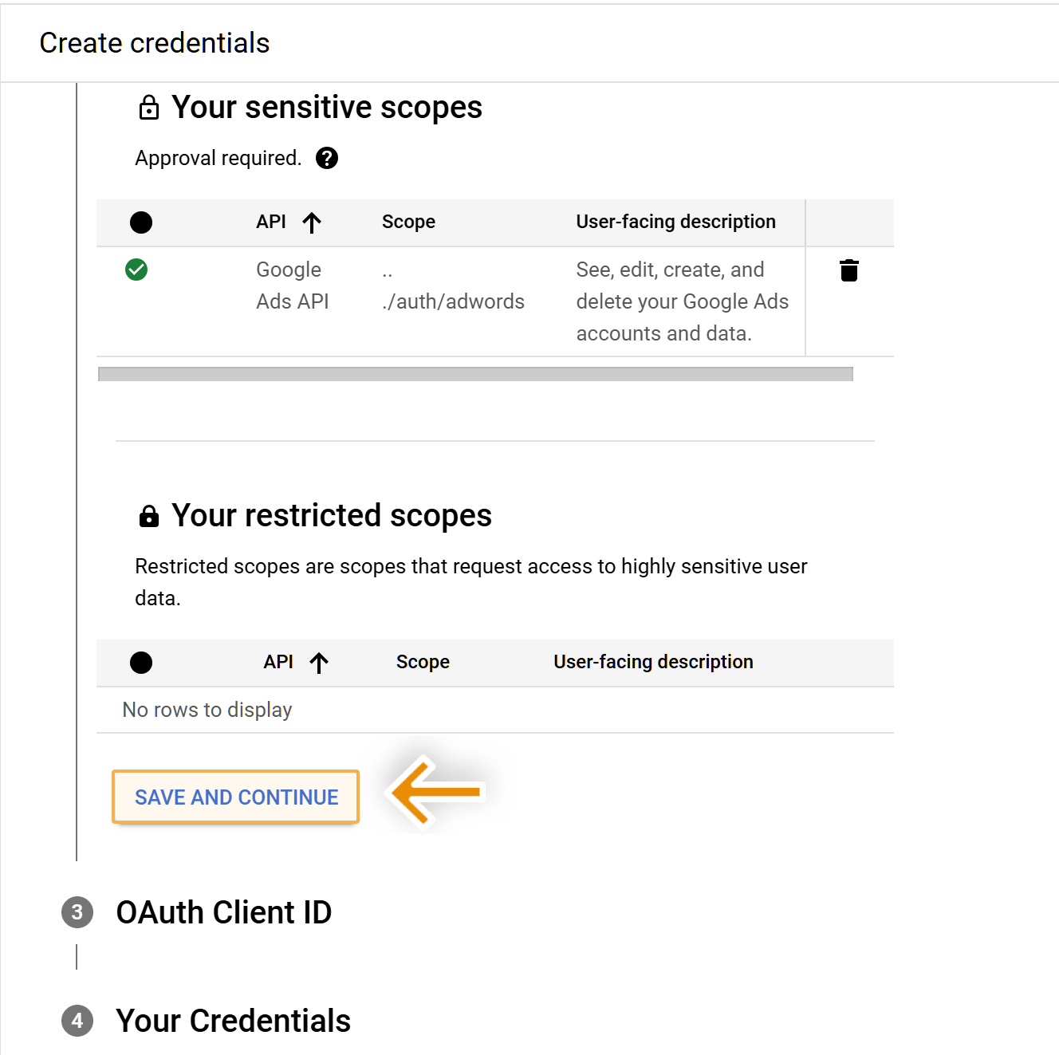Click API sort arrow in sensitive scopes table
This screenshot has width=1059, height=1055.
pos(312,222)
